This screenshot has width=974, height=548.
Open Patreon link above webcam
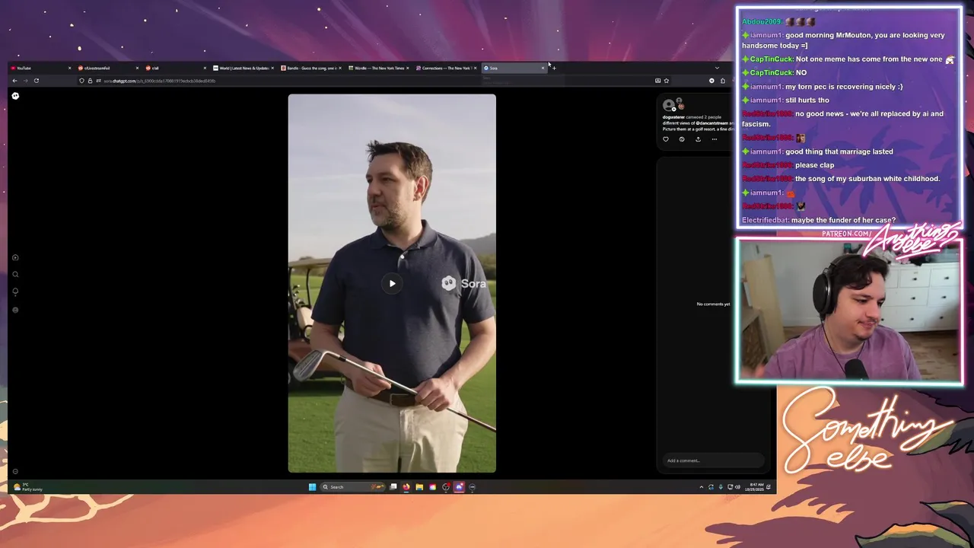[x=846, y=234]
